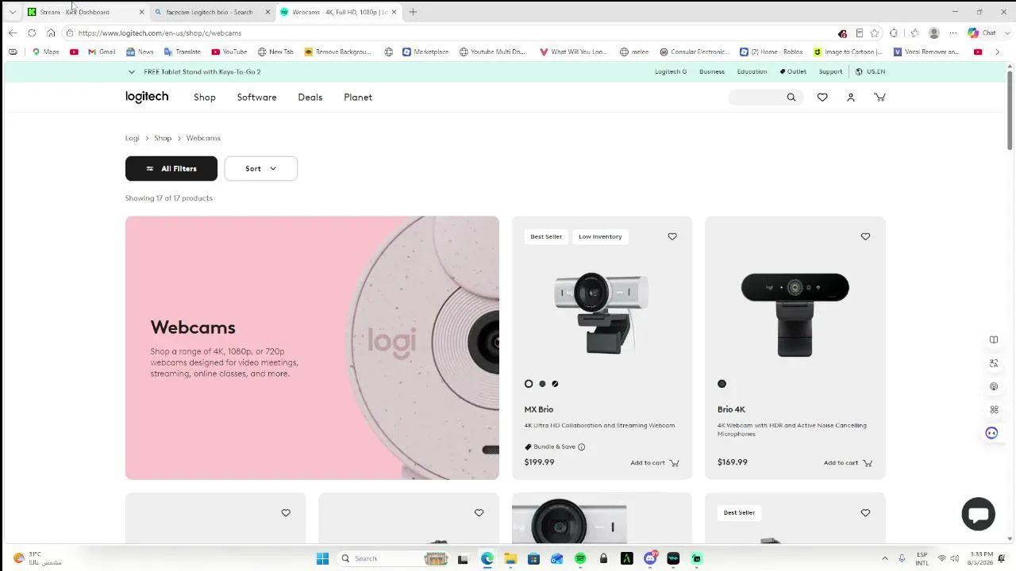Open the Support link
The width and height of the screenshot is (1016, 571).
(x=830, y=72)
